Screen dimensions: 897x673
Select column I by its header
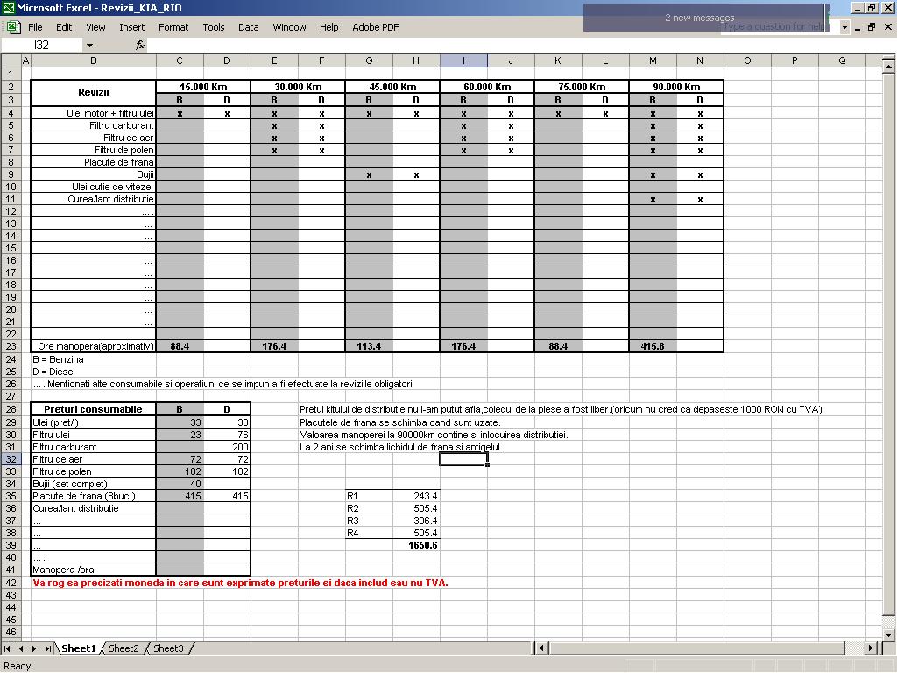(x=463, y=60)
